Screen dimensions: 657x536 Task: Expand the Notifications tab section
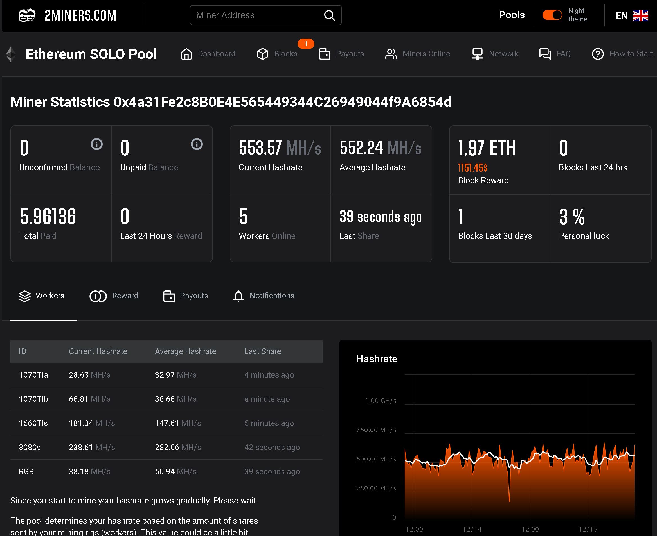point(264,296)
